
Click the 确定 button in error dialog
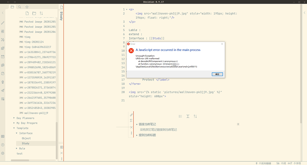pyautogui.click(x=217, y=74)
